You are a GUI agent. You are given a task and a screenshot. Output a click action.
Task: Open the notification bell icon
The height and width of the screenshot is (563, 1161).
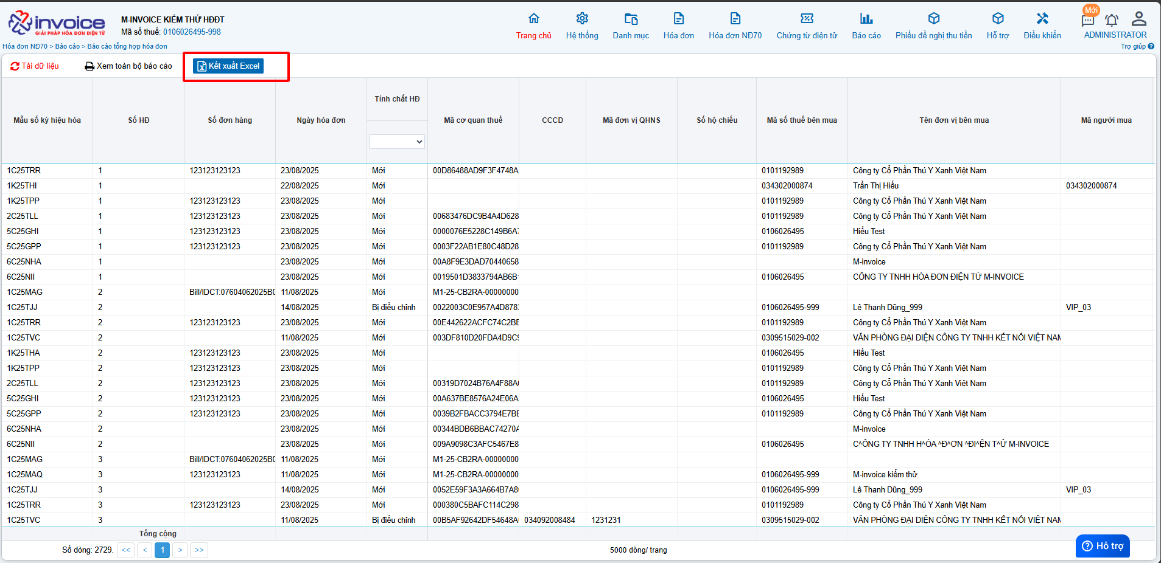pos(1112,20)
